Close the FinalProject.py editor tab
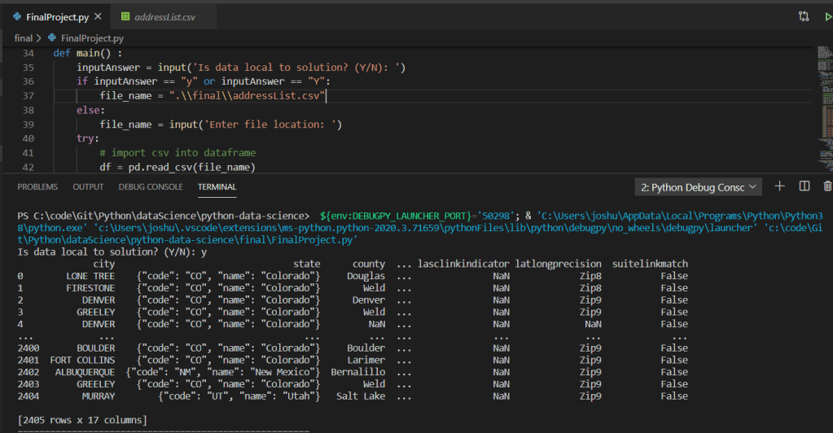833x433 pixels. coord(98,16)
